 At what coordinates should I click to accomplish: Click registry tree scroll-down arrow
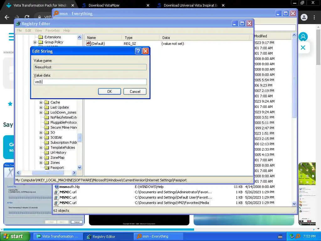pos(79,168)
